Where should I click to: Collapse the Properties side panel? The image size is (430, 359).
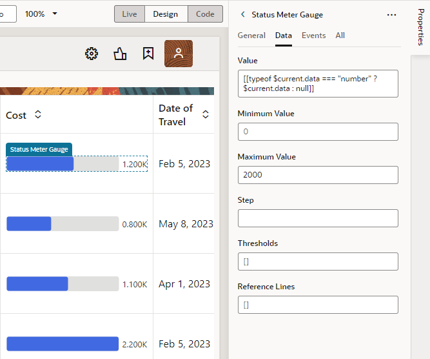click(421, 27)
